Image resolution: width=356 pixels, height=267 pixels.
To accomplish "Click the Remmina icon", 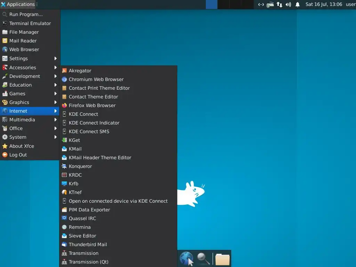I will pos(64,227).
